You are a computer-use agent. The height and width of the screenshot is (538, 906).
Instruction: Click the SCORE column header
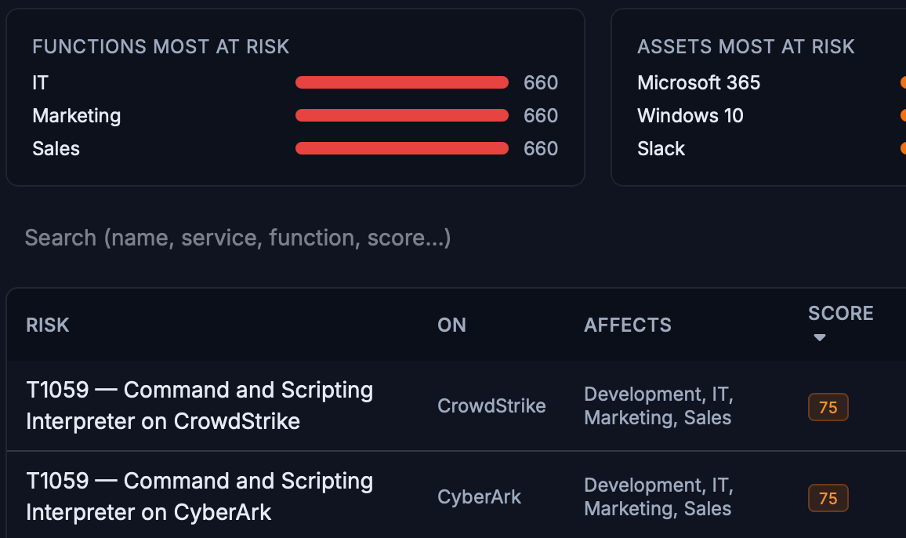coord(841,314)
